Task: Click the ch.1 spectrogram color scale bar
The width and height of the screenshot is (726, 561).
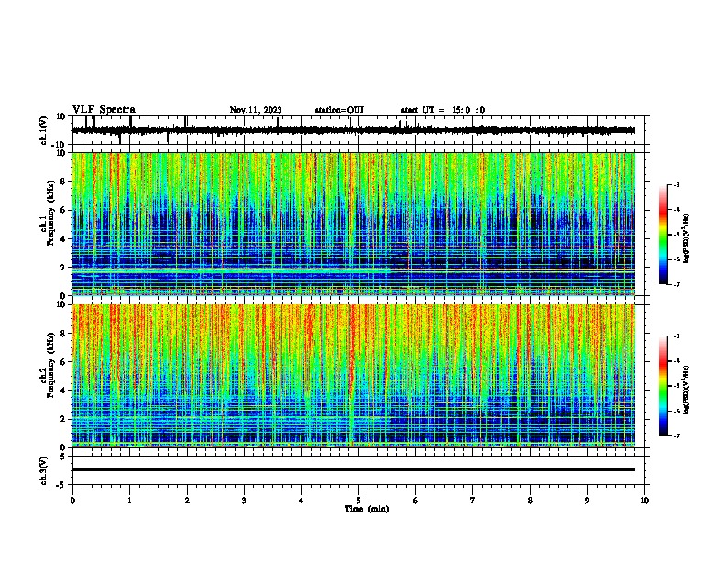Action: click(664, 235)
